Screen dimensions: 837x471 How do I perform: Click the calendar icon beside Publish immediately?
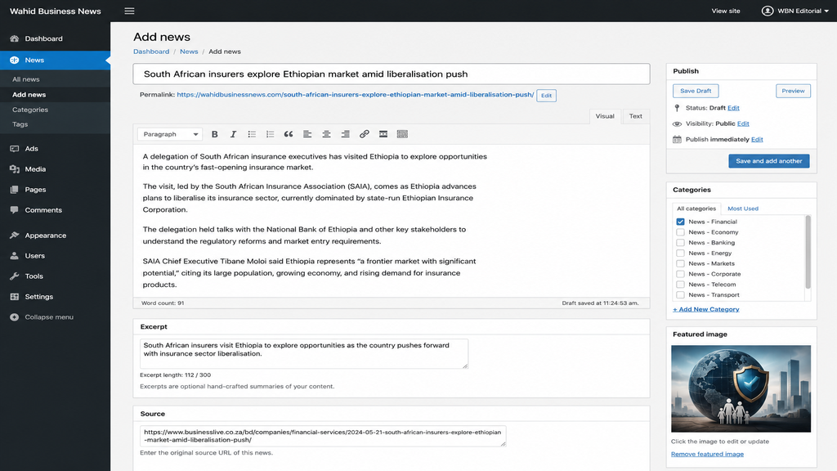click(677, 139)
